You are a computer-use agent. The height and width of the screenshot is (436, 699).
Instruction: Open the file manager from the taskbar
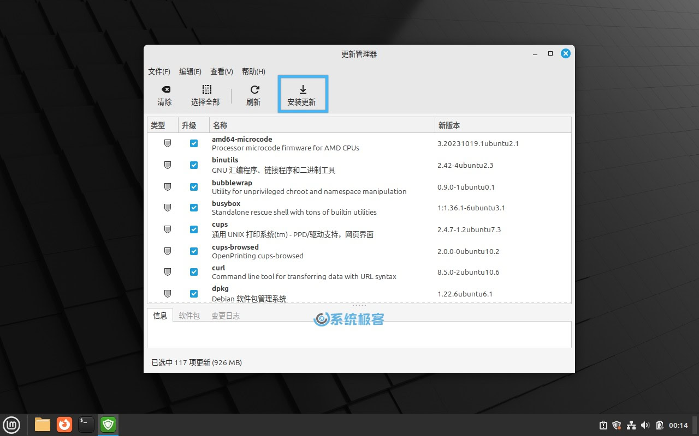(x=43, y=424)
